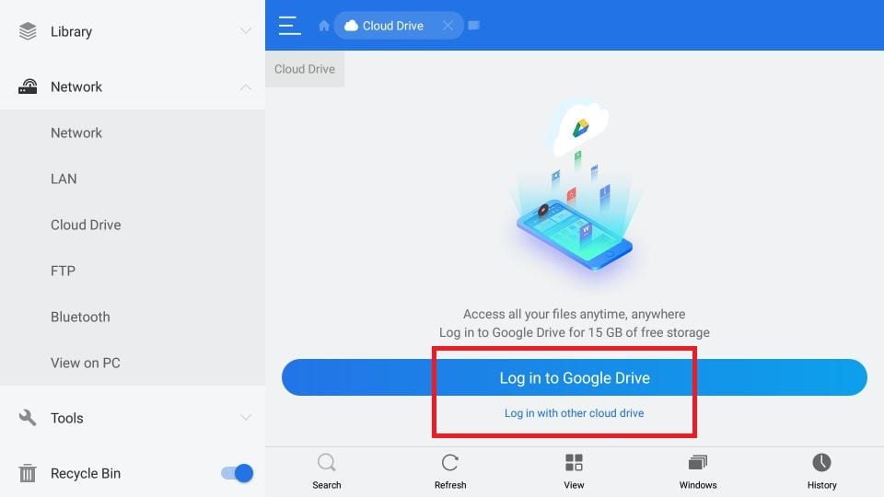Click Log in with other cloud drive

pyautogui.click(x=574, y=413)
